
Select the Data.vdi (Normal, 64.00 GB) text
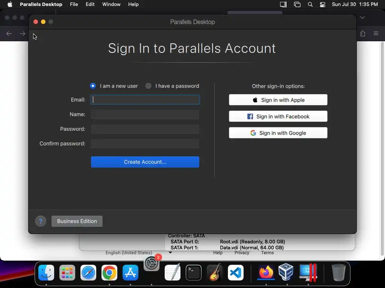[252, 247]
